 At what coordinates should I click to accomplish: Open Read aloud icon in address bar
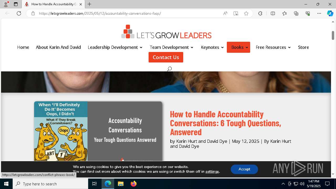225,13
